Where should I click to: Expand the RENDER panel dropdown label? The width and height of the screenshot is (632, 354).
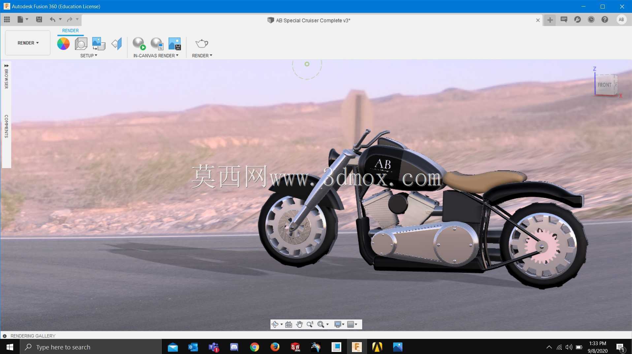click(x=202, y=56)
